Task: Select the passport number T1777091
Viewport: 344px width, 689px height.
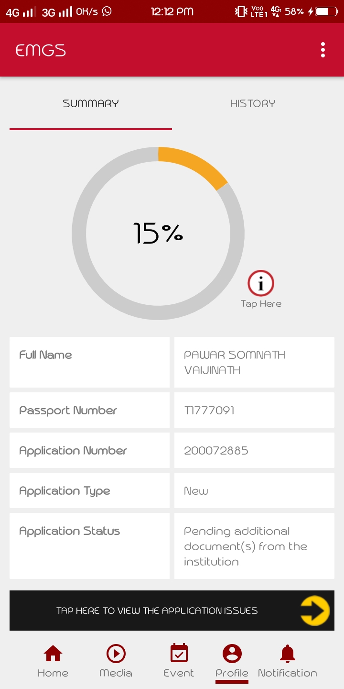Action: coord(209,411)
